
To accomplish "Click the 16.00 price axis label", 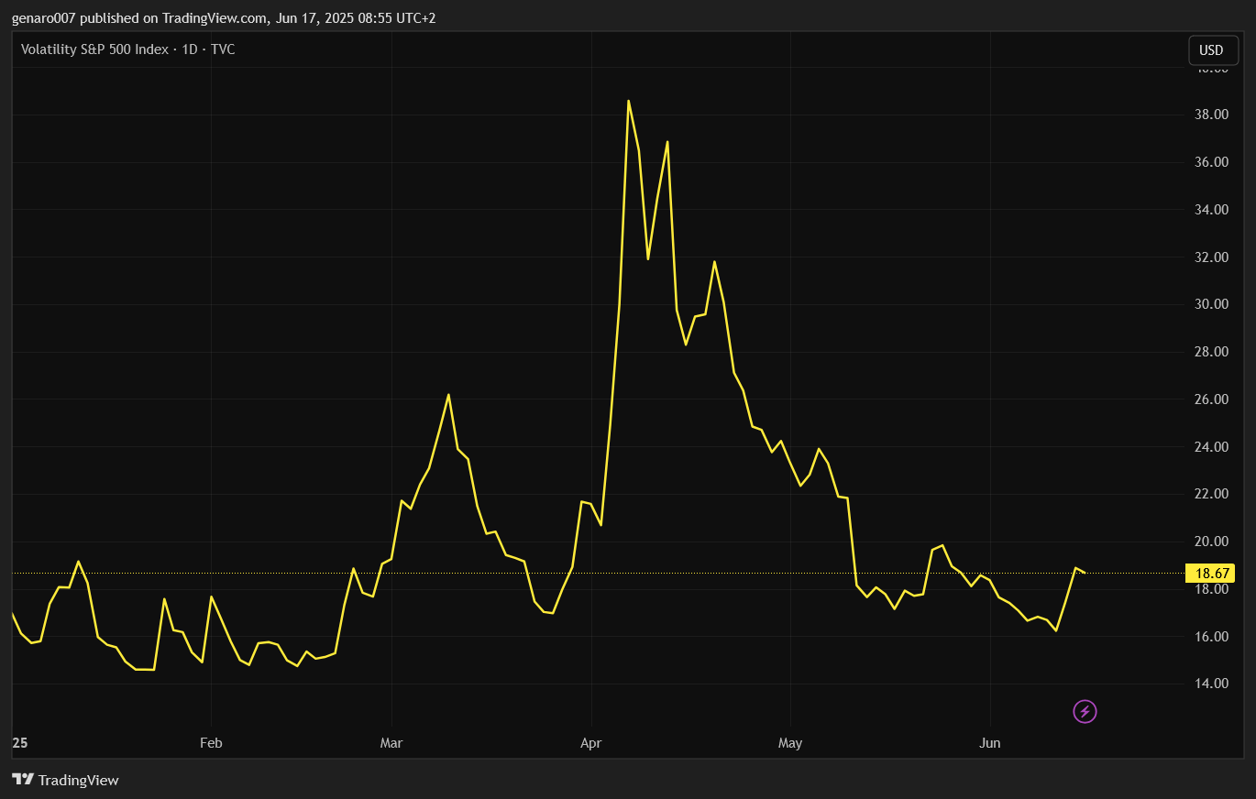I will tap(1212, 637).
